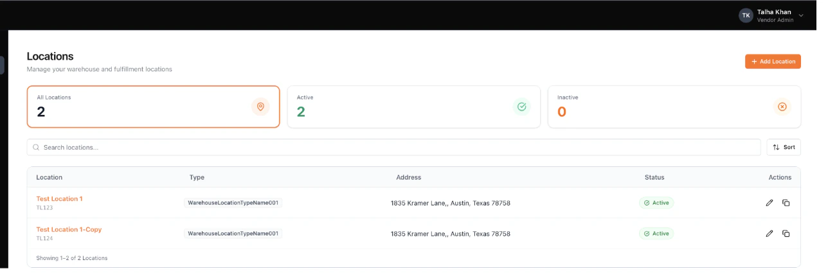Viewport: 828px width, 280px height.
Task: Click the magnifier icon in search bar
Action: click(x=37, y=147)
